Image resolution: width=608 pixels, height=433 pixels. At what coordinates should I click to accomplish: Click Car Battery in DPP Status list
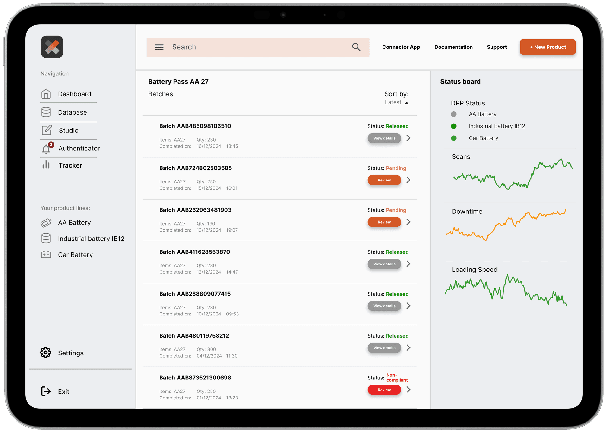[x=483, y=138]
